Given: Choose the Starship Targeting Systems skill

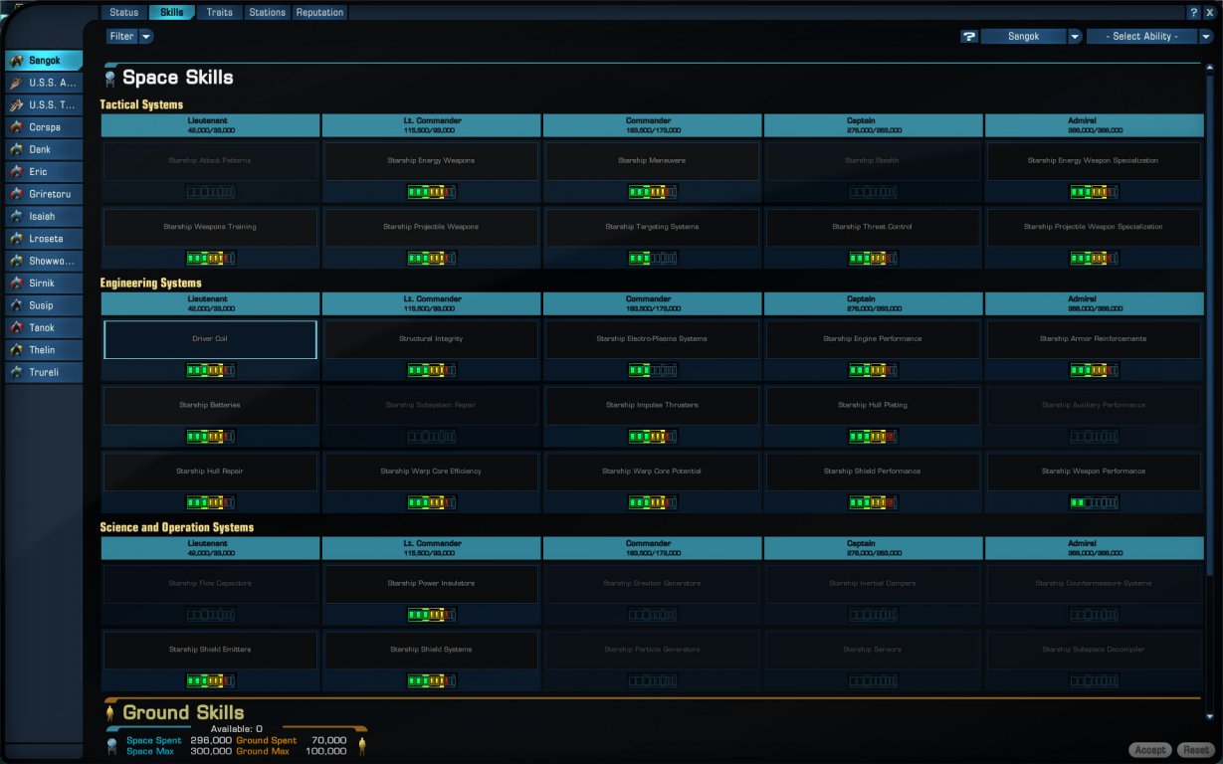Looking at the screenshot, I should point(652,227).
